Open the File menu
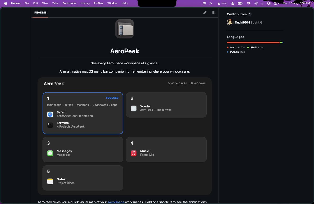The image size is (314, 204). point(27,3)
